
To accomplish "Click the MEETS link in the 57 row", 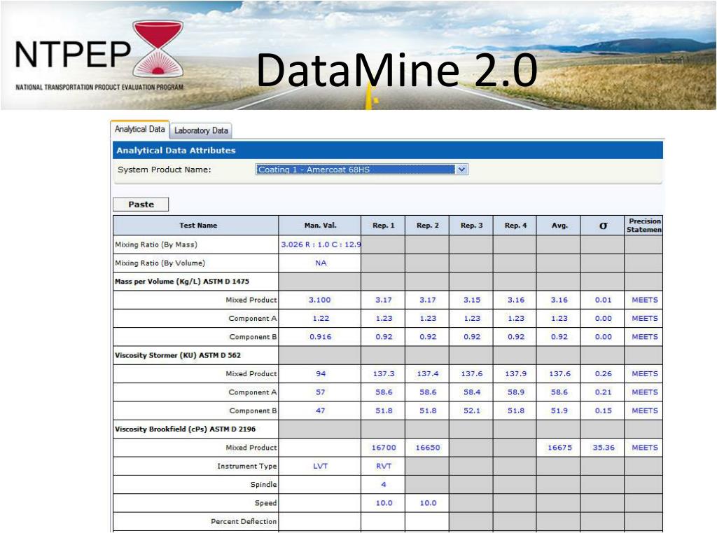I will 644,392.
